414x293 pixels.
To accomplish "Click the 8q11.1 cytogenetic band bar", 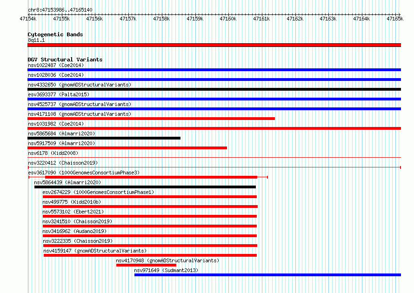I will coord(214,45).
